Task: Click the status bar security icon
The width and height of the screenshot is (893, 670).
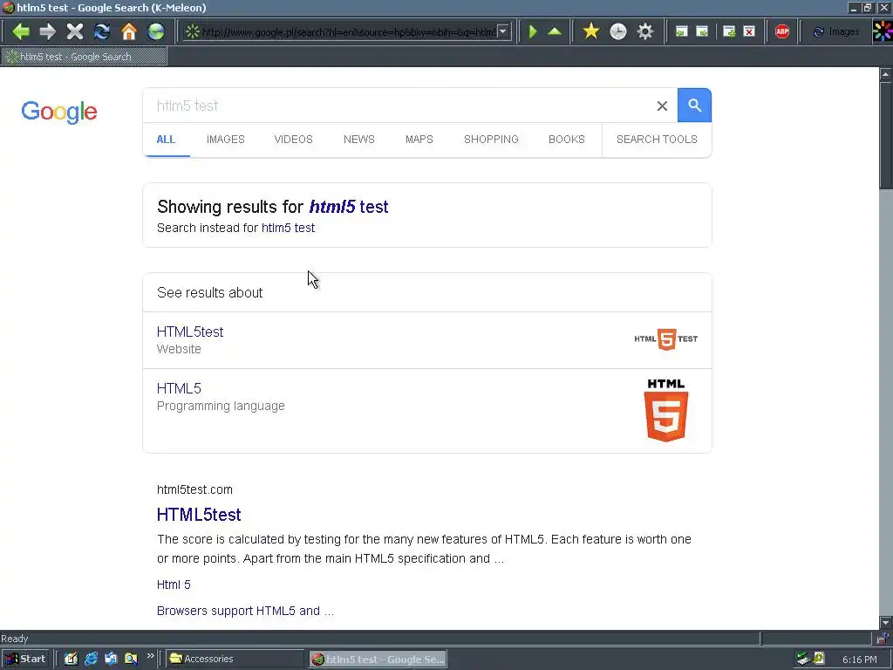Action: (882, 638)
